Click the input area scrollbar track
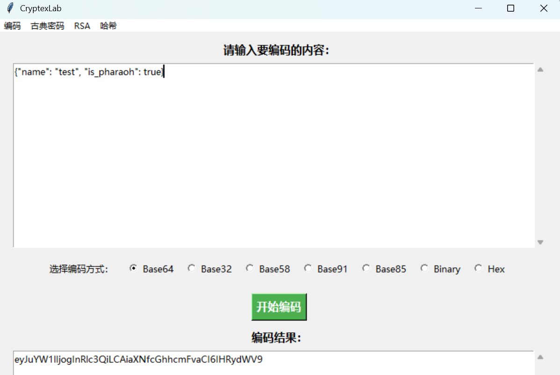The image size is (560, 375). pos(541,154)
